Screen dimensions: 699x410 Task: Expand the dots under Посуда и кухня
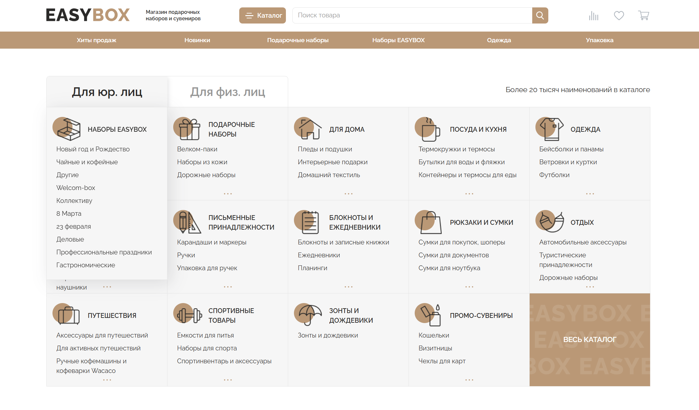pos(469,194)
